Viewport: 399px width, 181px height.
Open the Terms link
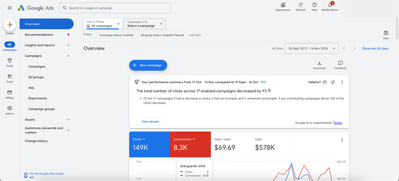point(338,123)
